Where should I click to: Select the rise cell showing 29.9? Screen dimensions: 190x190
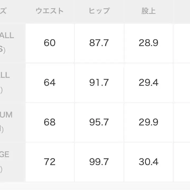click(x=149, y=122)
